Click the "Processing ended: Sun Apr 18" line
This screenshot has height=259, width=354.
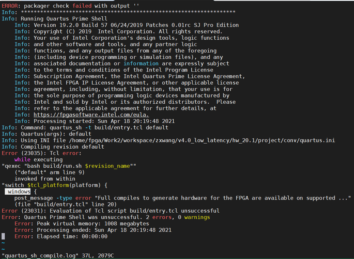(x=93, y=230)
